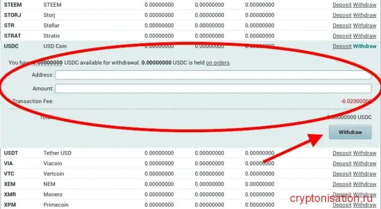
Task: Click the 'NEM' name cell
Action: 49,184
